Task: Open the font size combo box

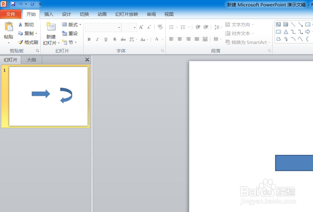Action: pyautogui.click(x=129, y=28)
